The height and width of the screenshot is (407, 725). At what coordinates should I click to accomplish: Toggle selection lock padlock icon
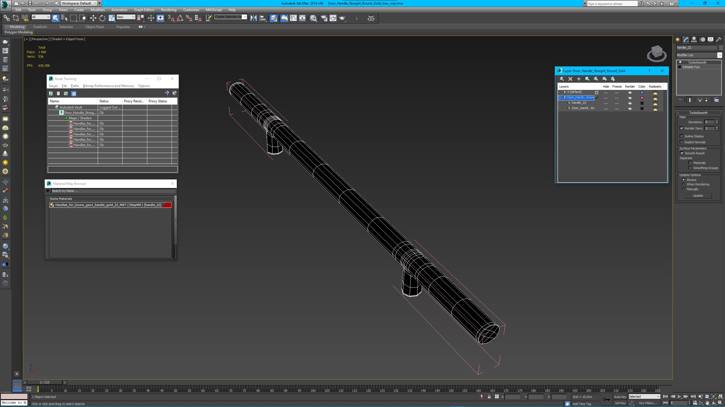pos(489,397)
